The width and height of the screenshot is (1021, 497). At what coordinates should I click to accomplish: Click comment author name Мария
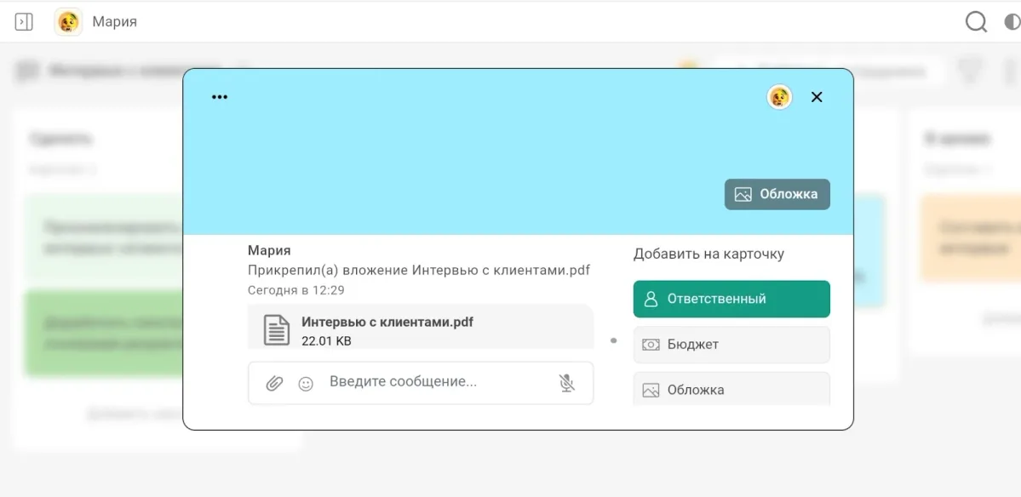tap(269, 250)
